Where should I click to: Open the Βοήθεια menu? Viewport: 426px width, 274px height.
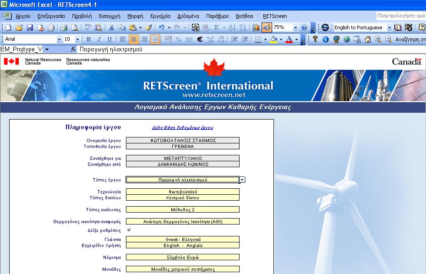pyautogui.click(x=244, y=16)
